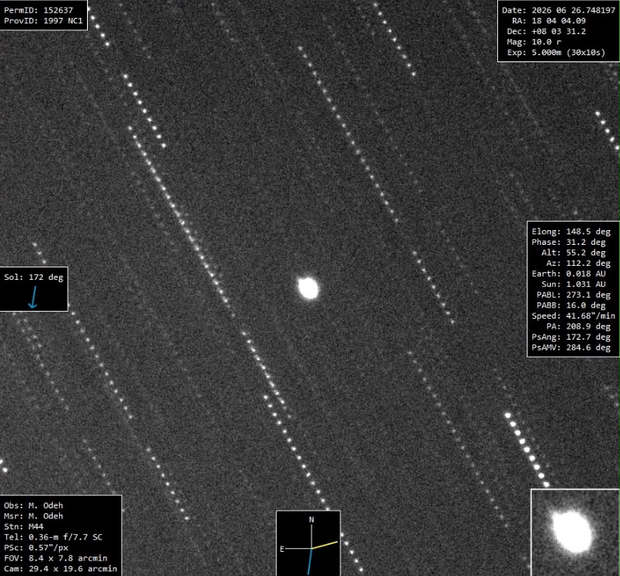Screen dimensions: 620x576
Task: Click the Cam: 29.4 x 19.6 arcmin line
Action: (61, 568)
